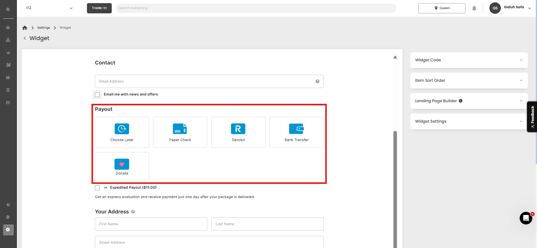Screen dimensions: 537x248
Task: Open the handshake sidebar icon
Action: 8,53
